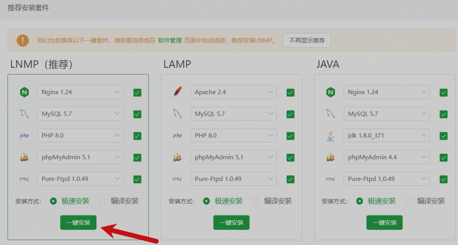Select 编译安装 radio option in LNMP panel
The image size is (458, 245).
[103, 201]
